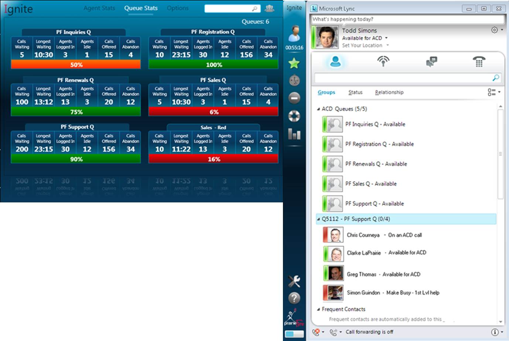Open the agent status icon in Ignite sidebar
Screen dimensions: 509x341
(x=294, y=34)
